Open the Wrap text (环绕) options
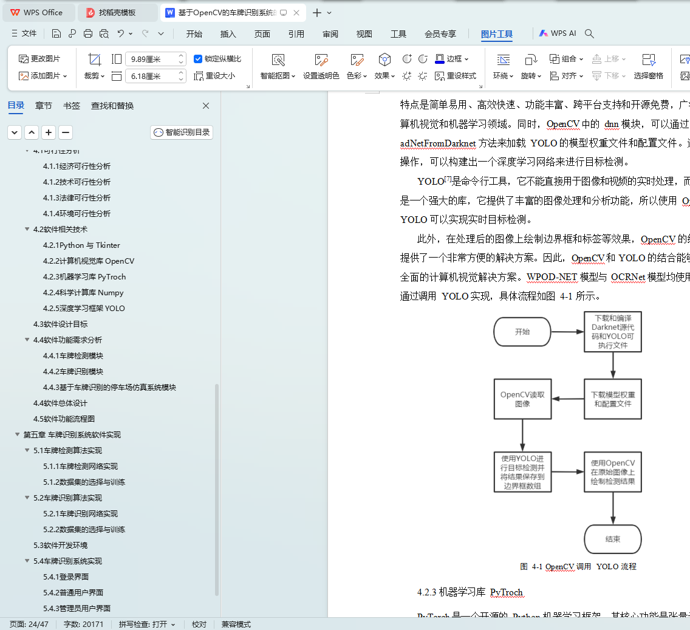 503,66
